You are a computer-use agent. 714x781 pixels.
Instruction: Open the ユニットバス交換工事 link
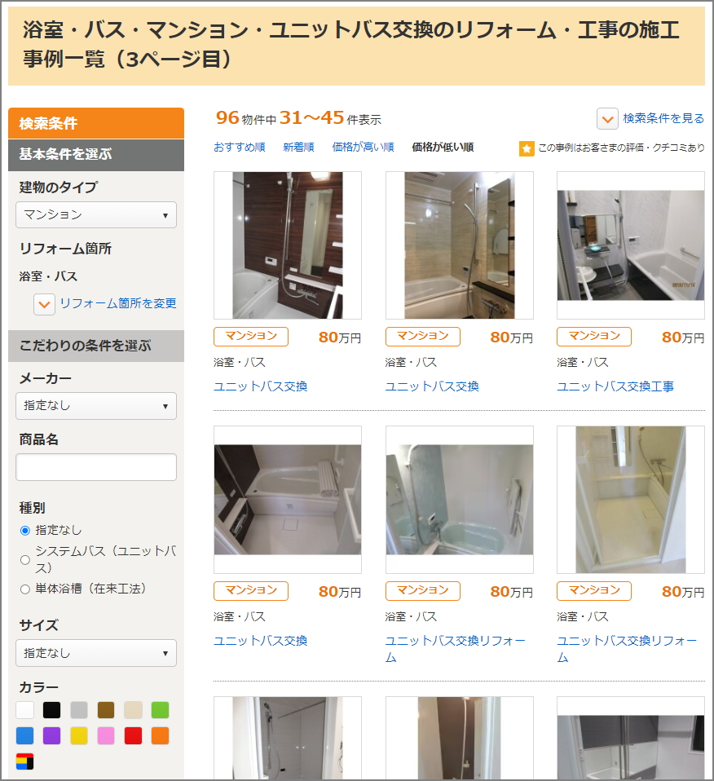tap(615, 386)
